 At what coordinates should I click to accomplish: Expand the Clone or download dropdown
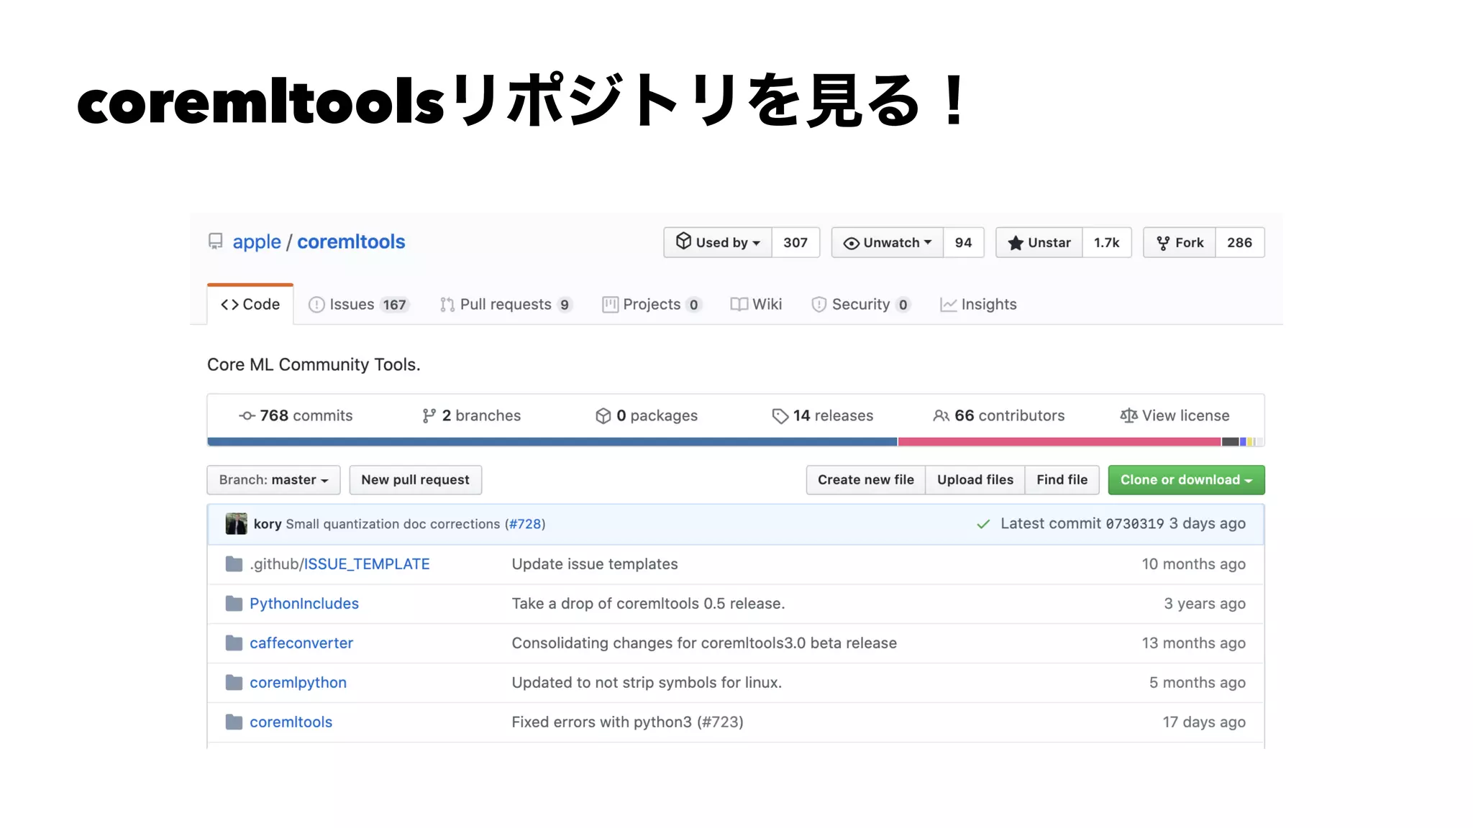1186,480
